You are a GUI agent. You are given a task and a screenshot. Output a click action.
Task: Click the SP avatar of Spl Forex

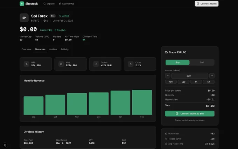pos(24,18)
